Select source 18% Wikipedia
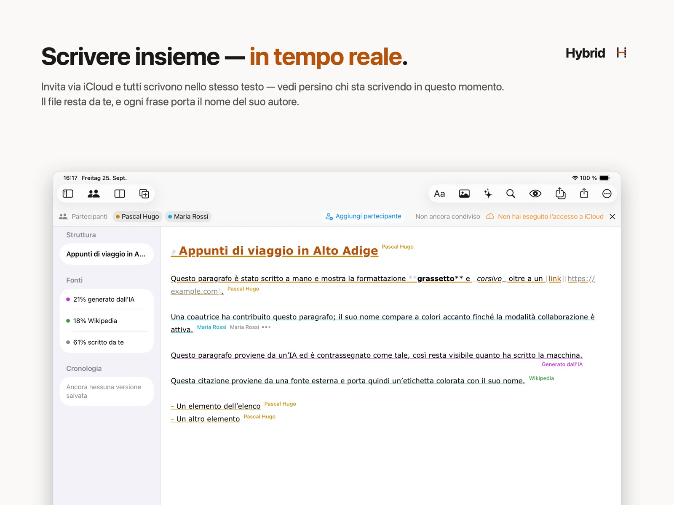This screenshot has width=674, height=505. tap(107, 321)
